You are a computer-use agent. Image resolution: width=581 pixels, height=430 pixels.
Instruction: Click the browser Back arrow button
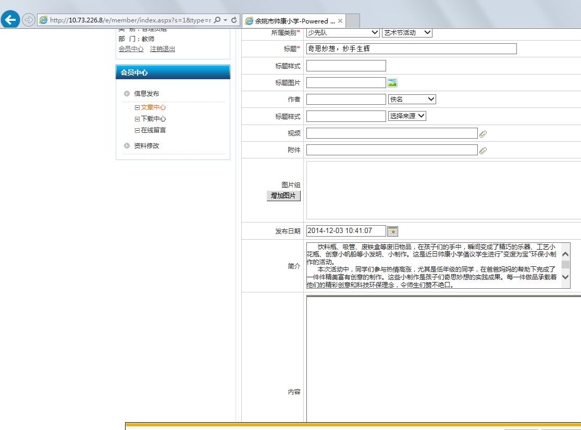[10, 20]
